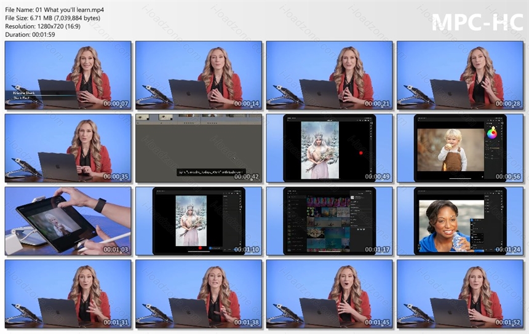View the image gallery frame at 00:01:17
This screenshot has height=334, width=529.
coord(329,221)
